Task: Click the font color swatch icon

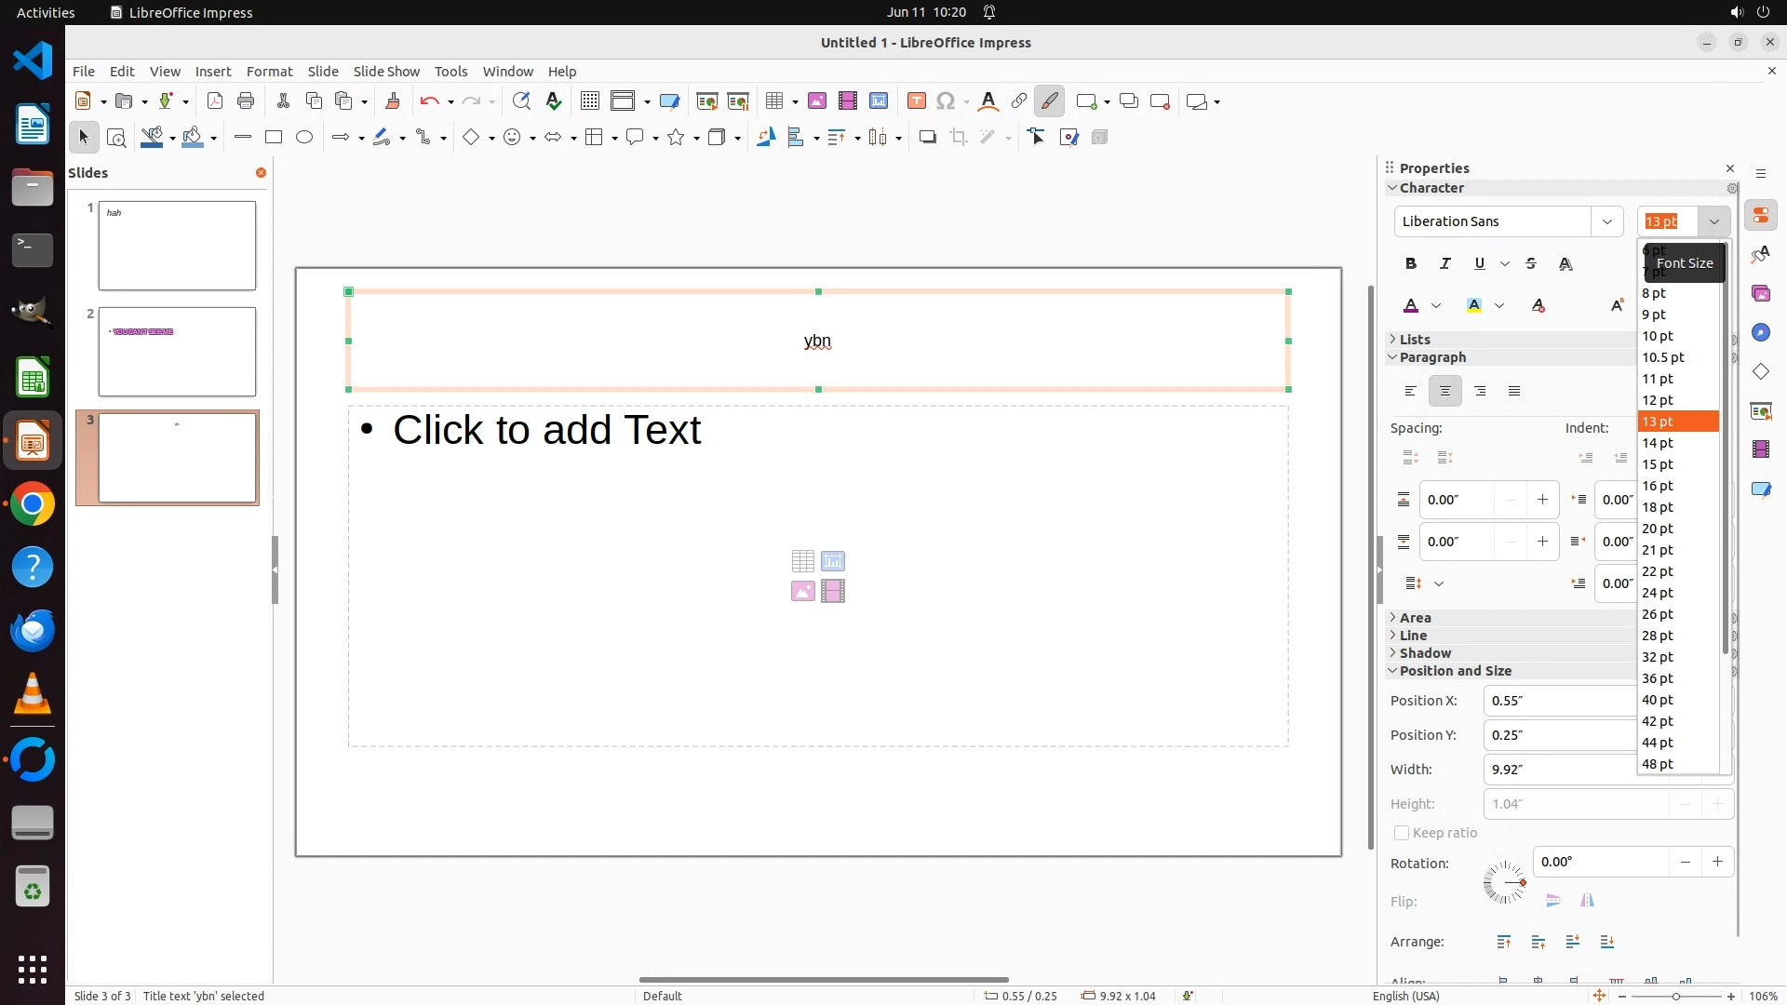Action: [1411, 305]
